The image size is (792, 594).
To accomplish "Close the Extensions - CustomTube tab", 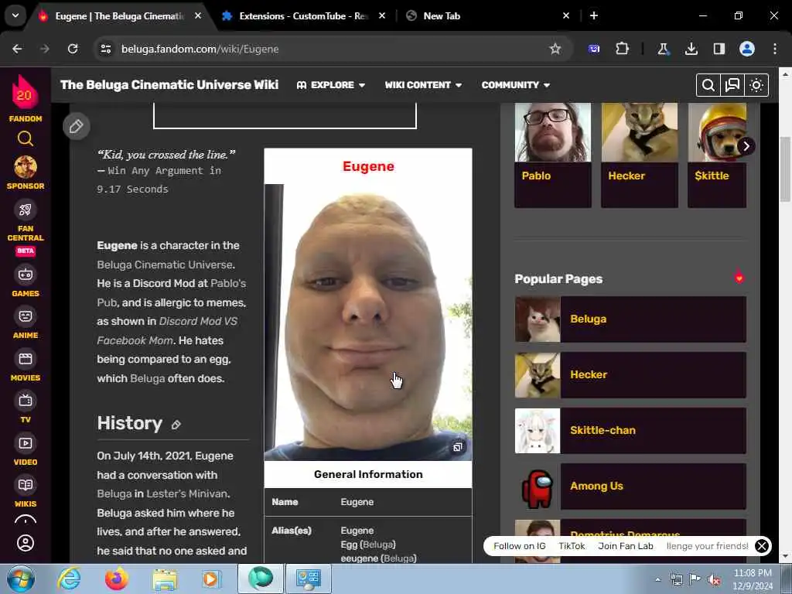I will [x=382, y=15].
